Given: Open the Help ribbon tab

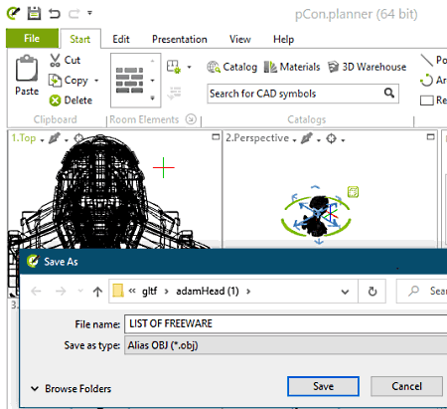Looking at the screenshot, I should [283, 39].
